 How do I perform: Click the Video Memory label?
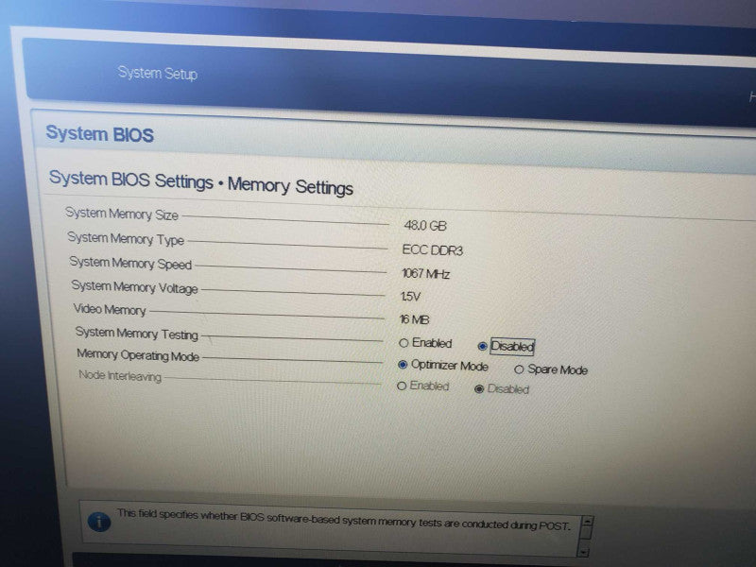point(110,310)
